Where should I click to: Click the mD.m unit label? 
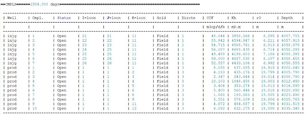tap(237, 27)
